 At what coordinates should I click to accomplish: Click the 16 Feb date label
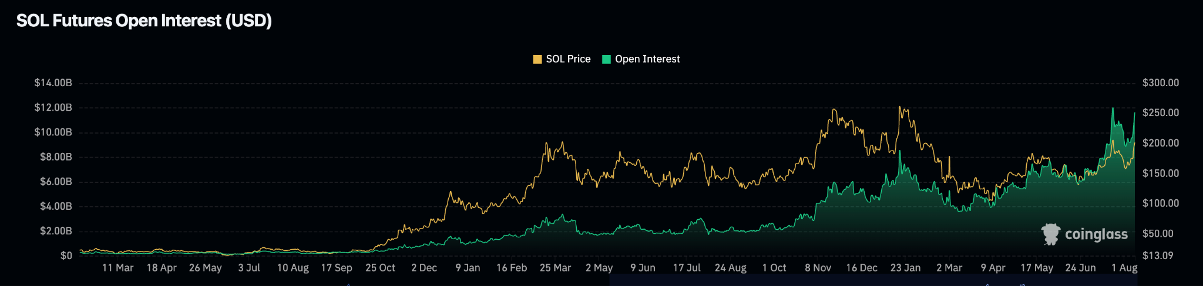(x=512, y=268)
